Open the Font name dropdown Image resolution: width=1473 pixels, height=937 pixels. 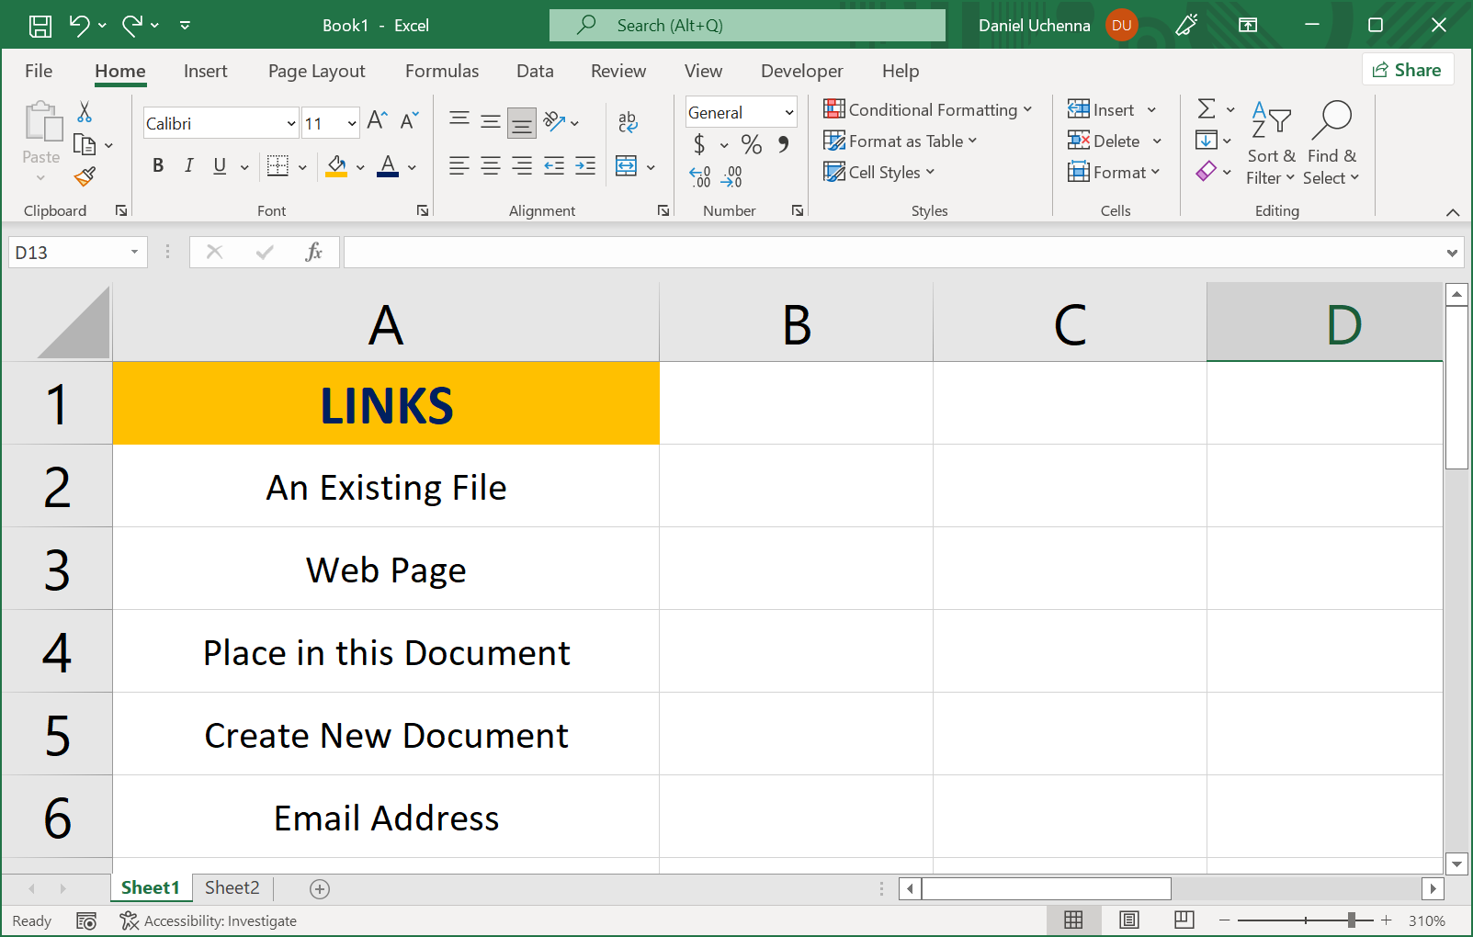[x=290, y=122]
